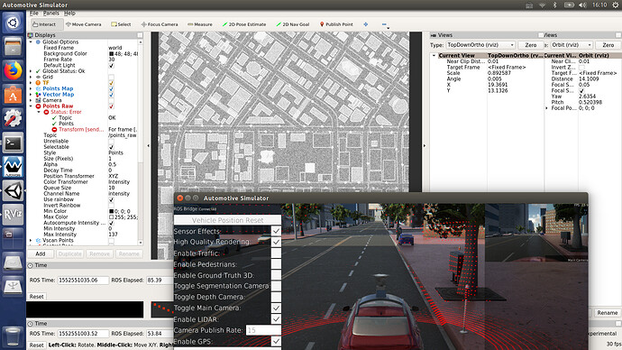Open the system gear menu in top bar

[615, 5]
